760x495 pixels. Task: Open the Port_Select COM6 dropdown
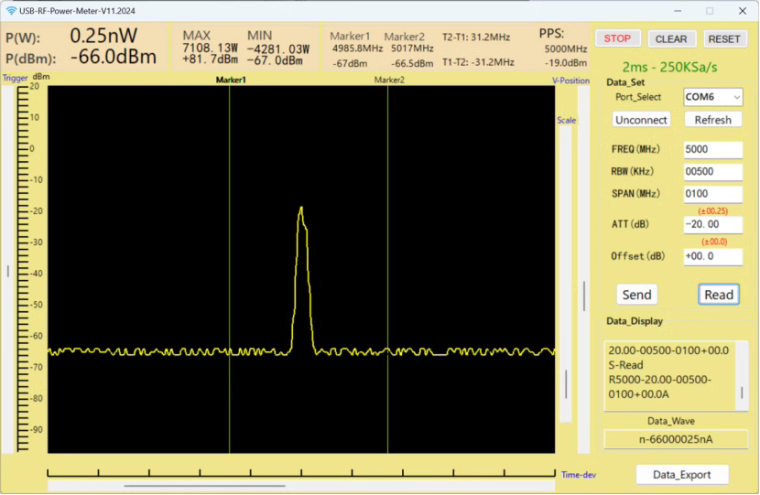click(712, 96)
